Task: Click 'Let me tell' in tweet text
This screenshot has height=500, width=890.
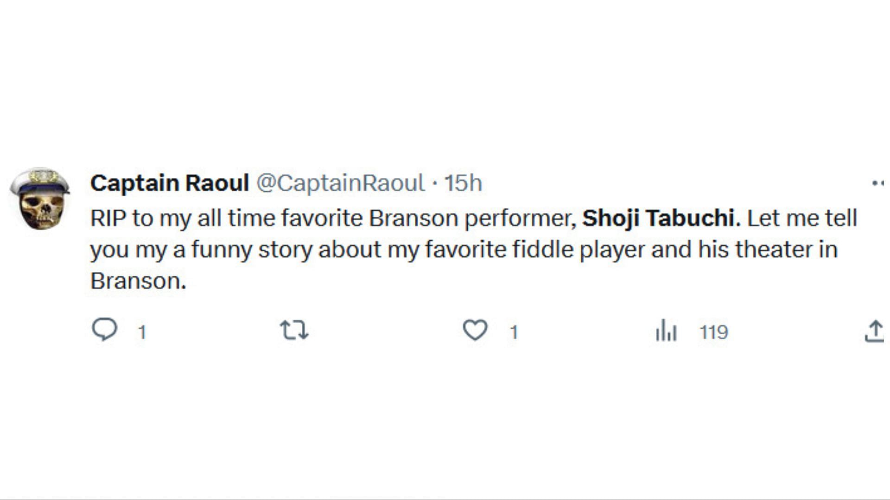Action: [x=802, y=218]
